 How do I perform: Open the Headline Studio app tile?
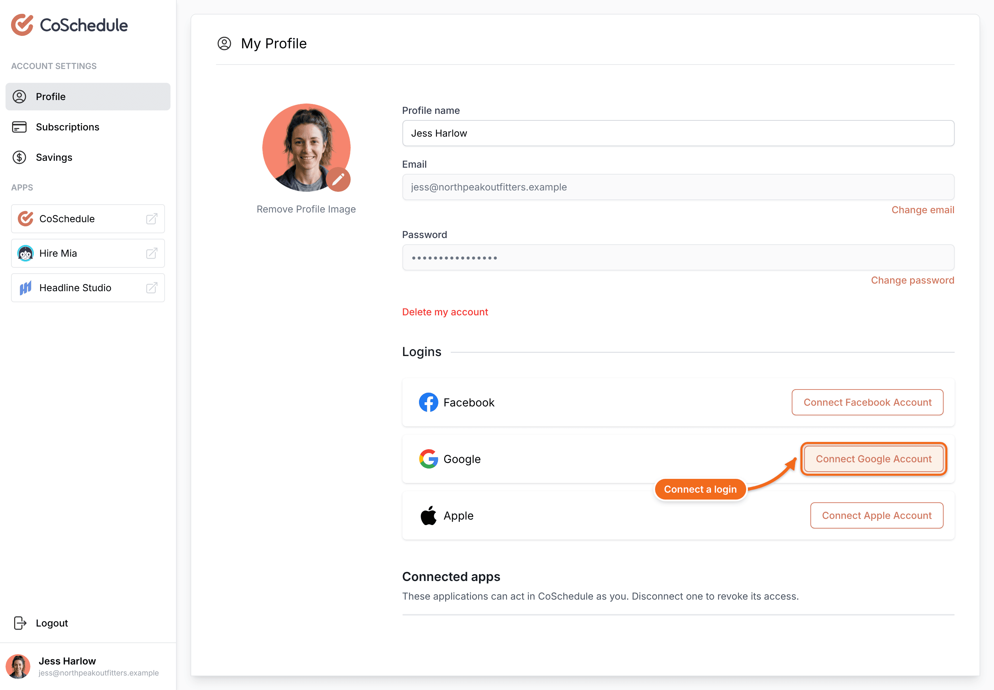coord(88,288)
